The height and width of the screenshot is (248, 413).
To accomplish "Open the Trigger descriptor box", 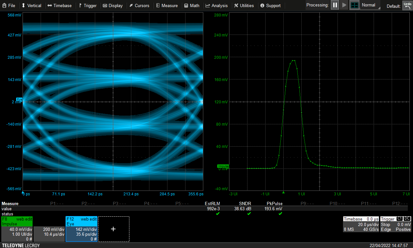I will (x=396, y=224).
